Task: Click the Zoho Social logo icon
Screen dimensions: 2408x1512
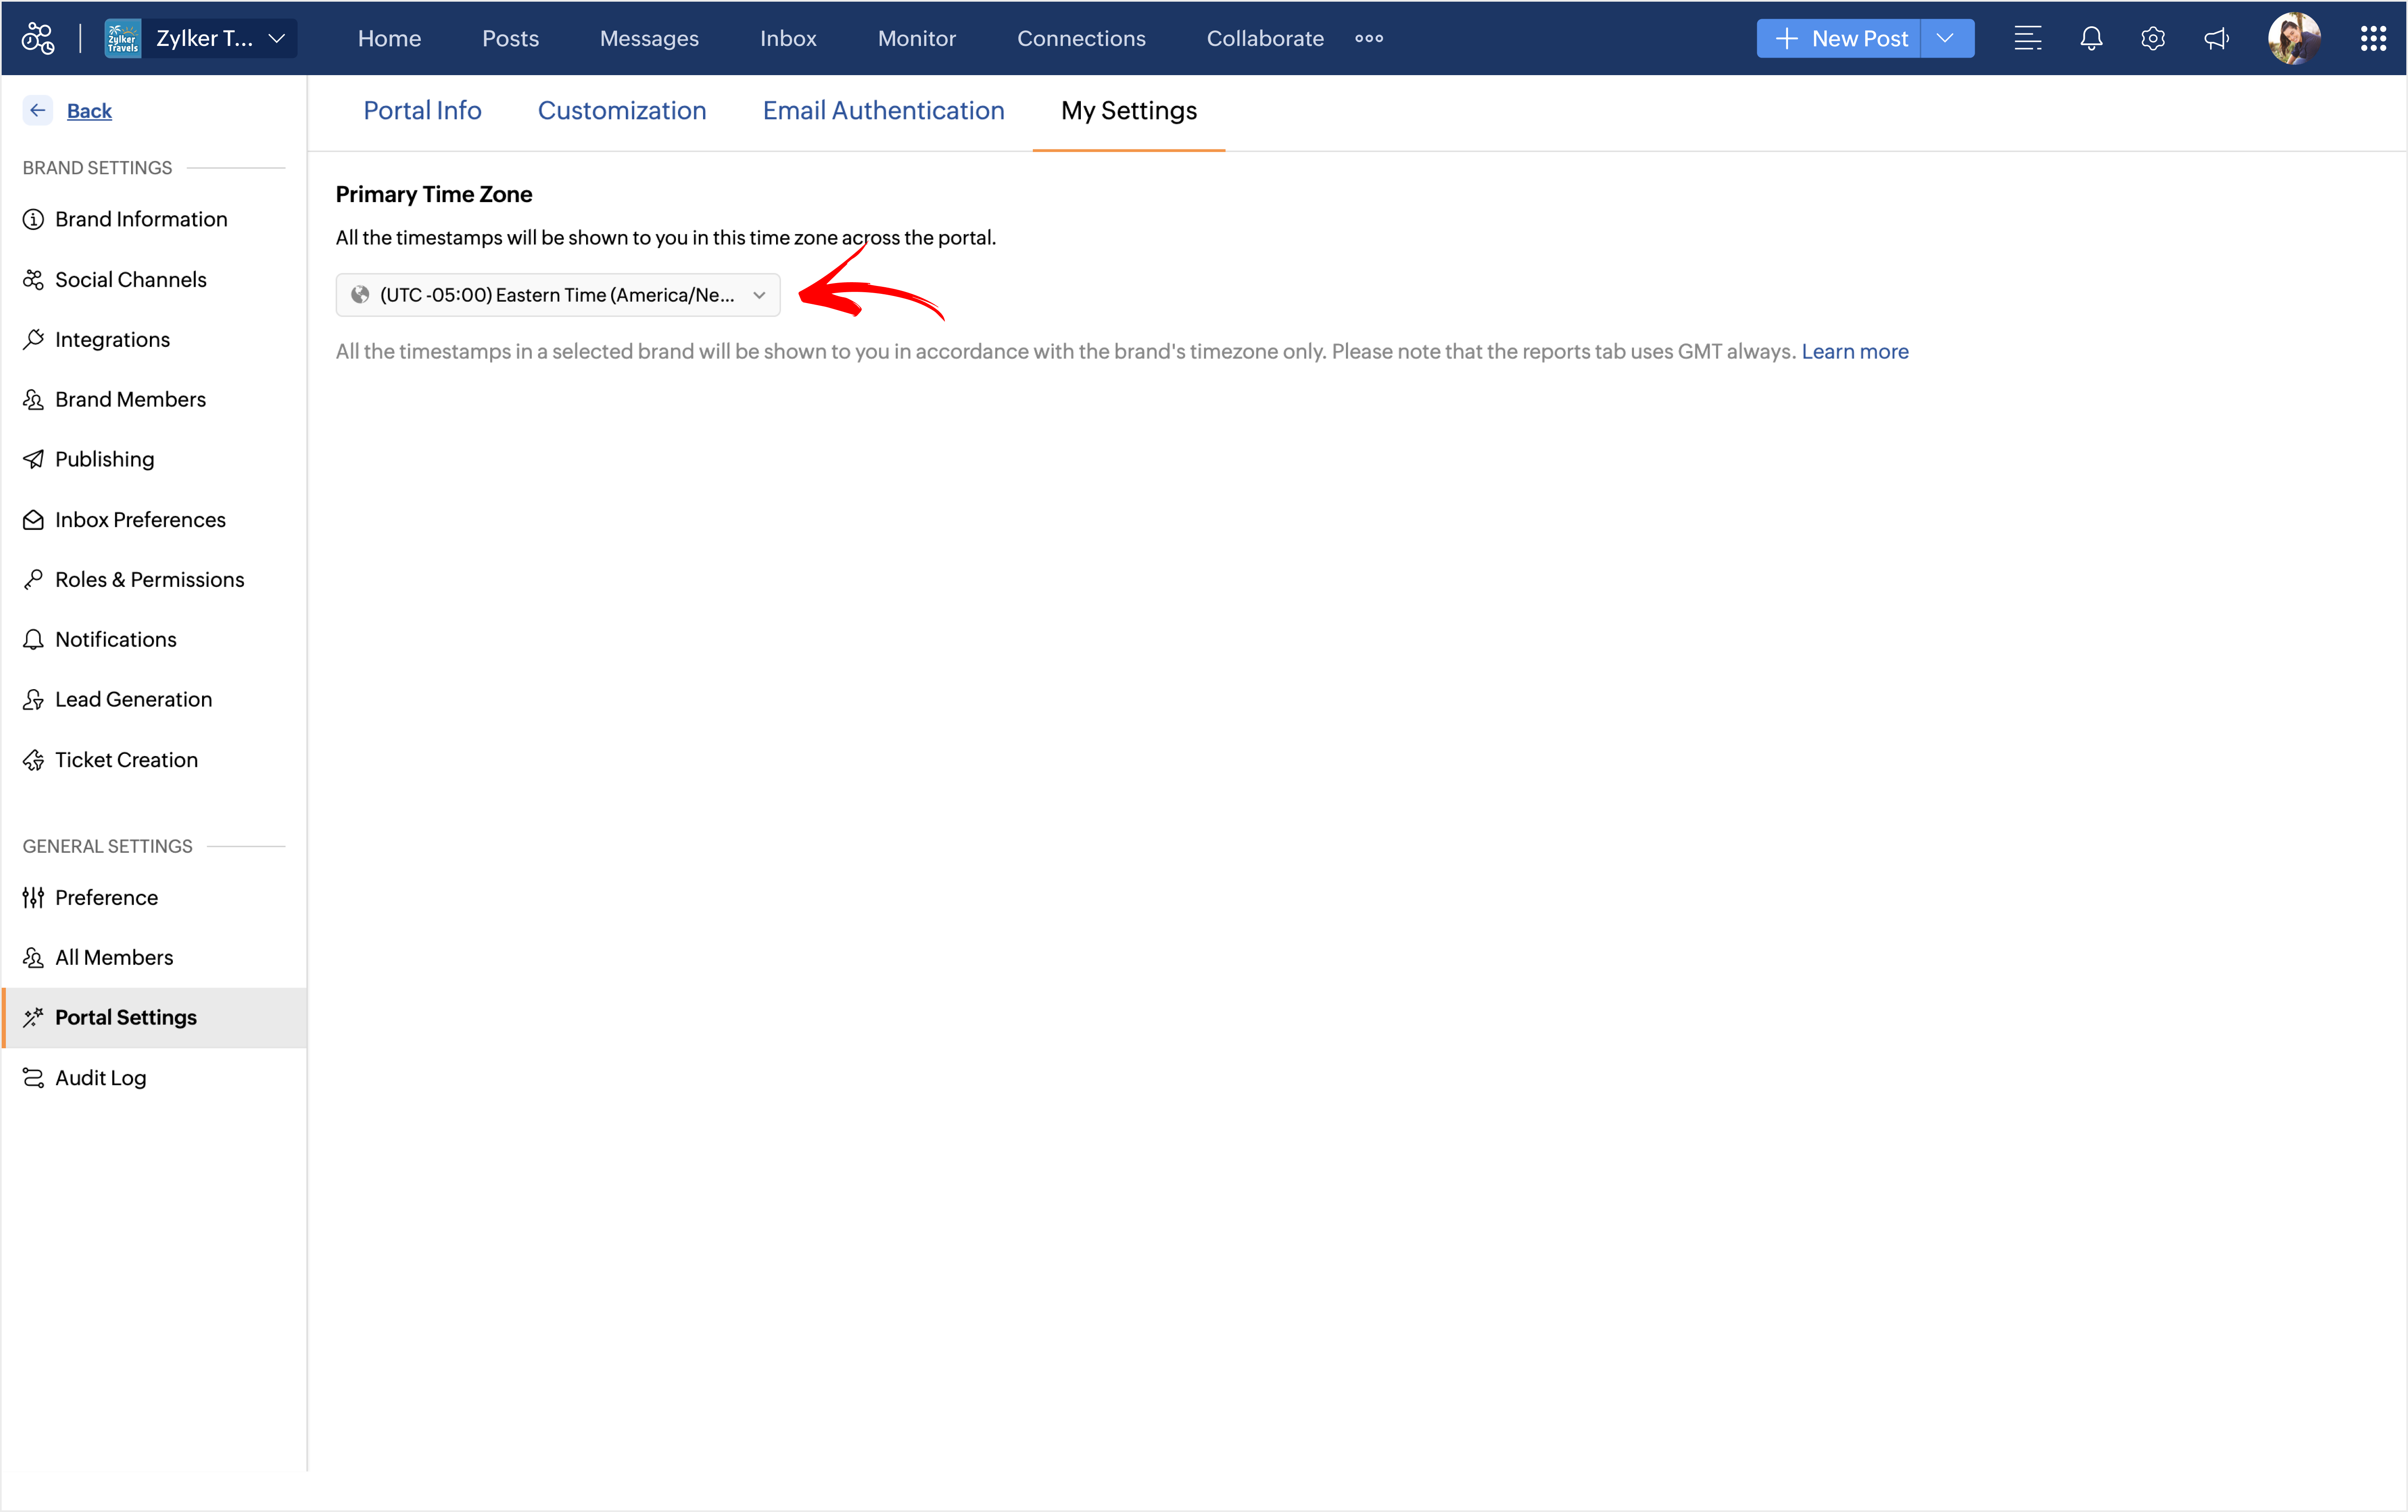Action: [38, 38]
